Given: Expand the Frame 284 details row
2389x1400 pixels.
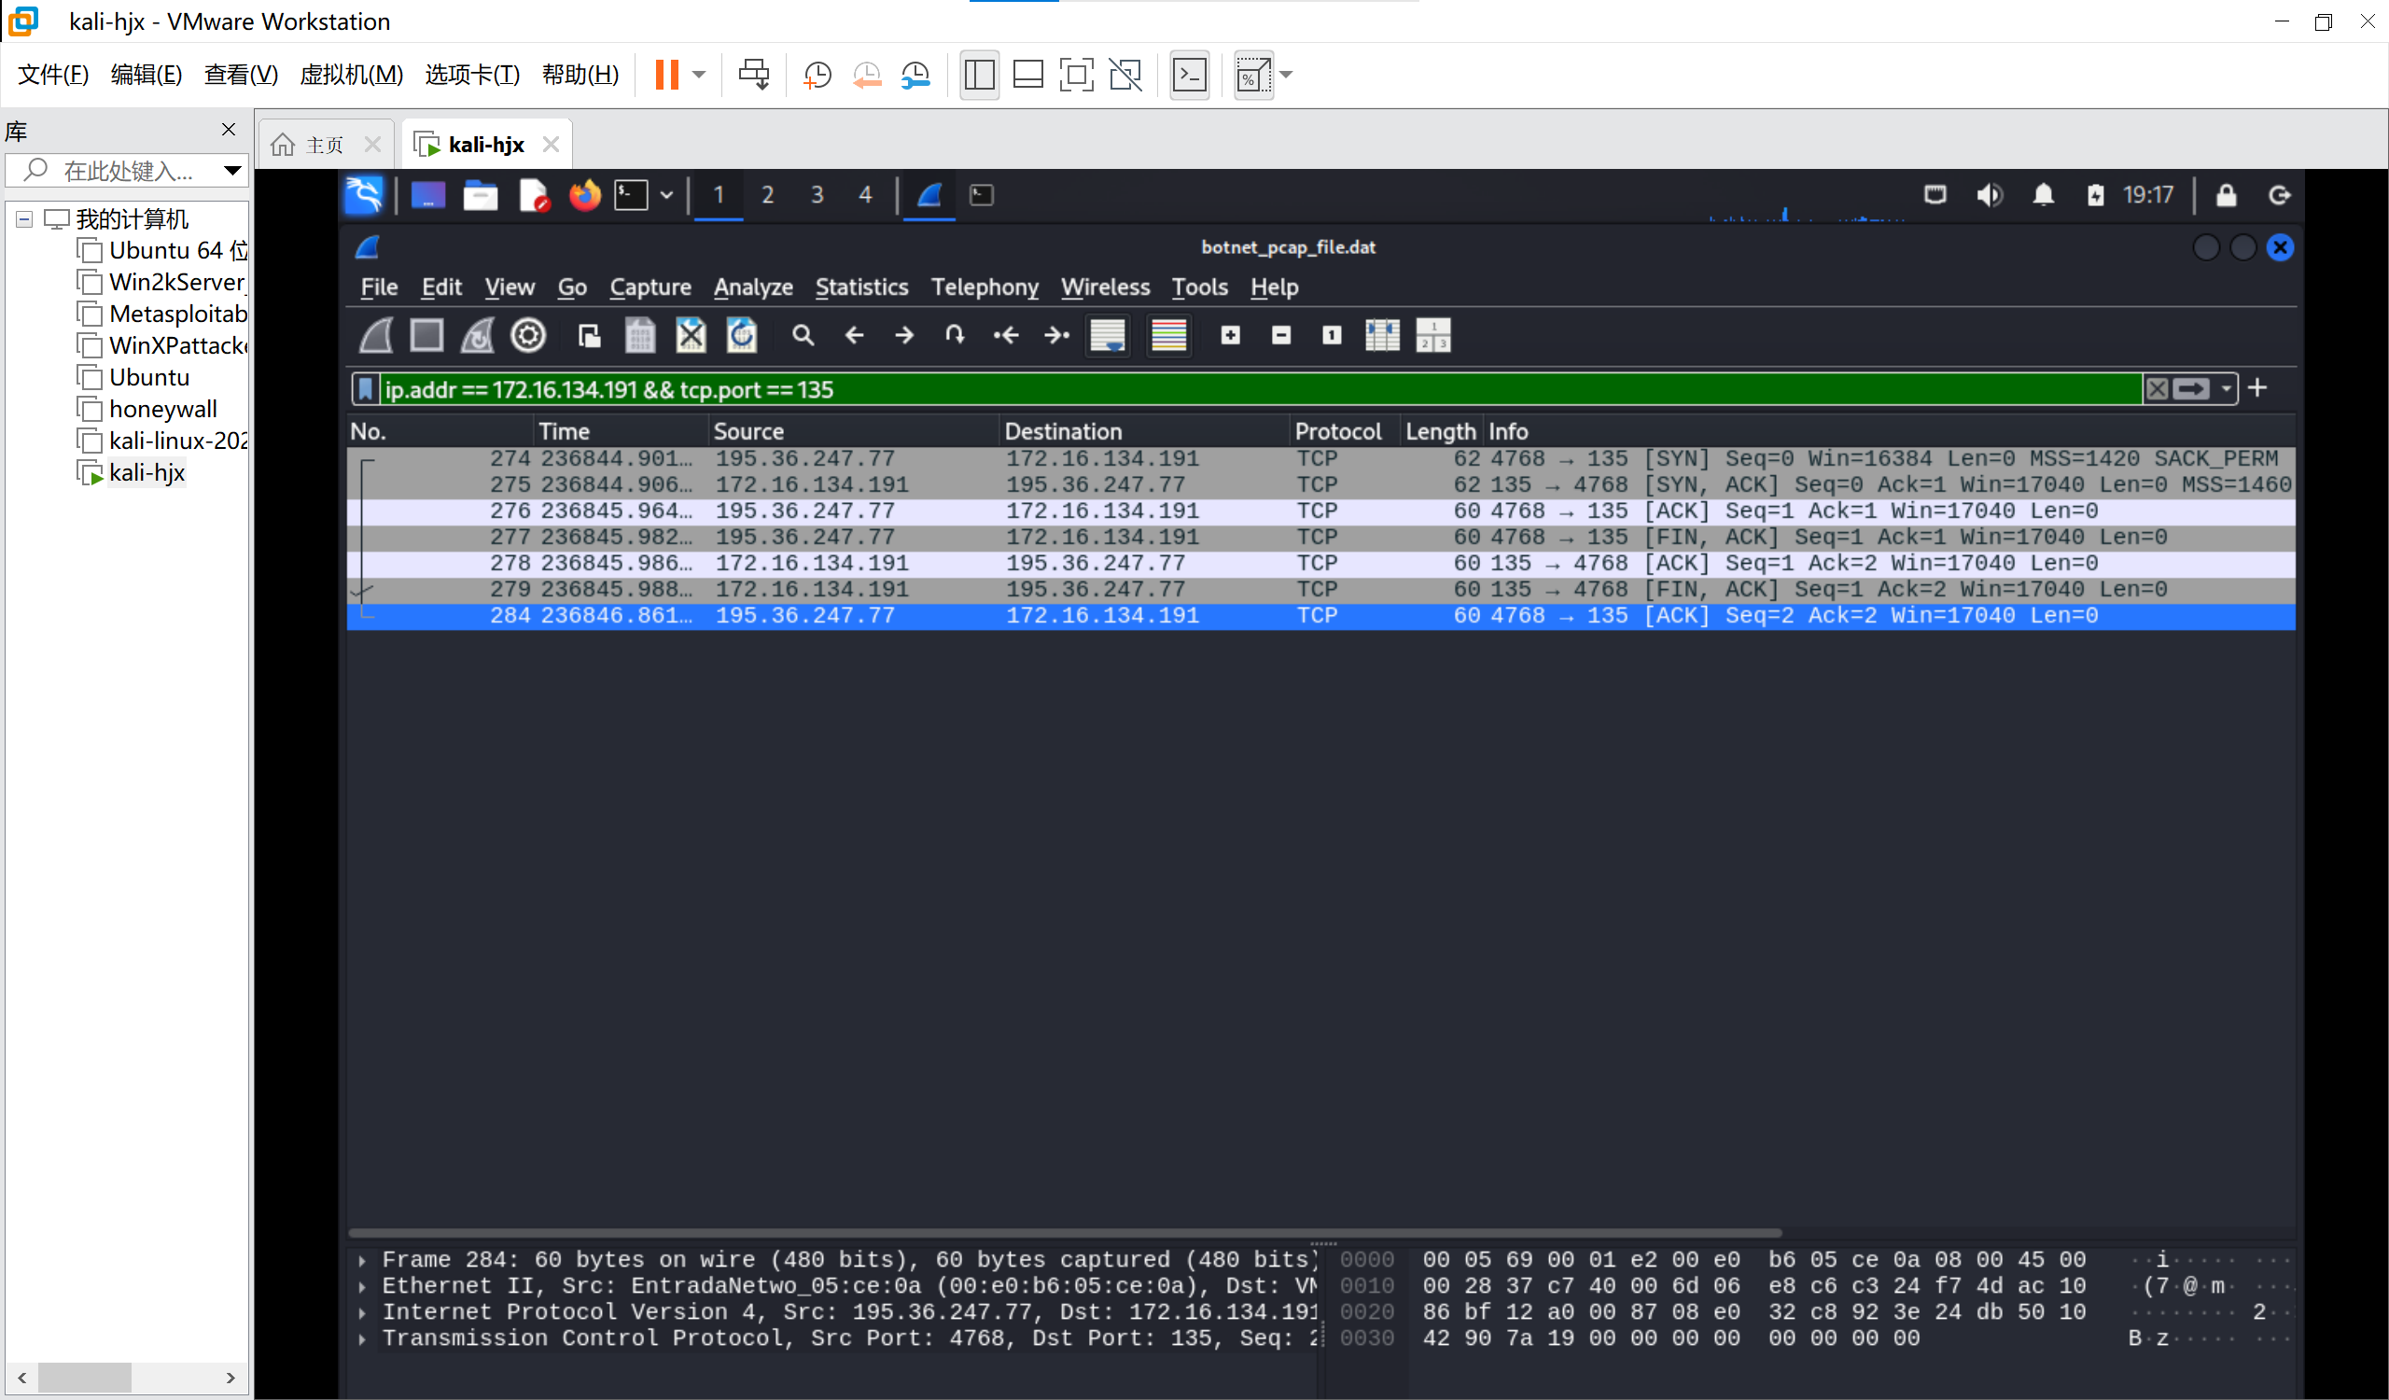Looking at the screenshot, I should (x=362, y=1261).
